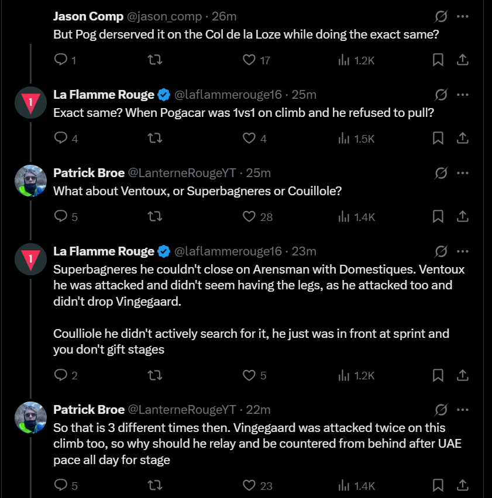
Task: Open La Flamme Rouge avatar on Superbagneres tweet
Action: [x=30, y=260]
